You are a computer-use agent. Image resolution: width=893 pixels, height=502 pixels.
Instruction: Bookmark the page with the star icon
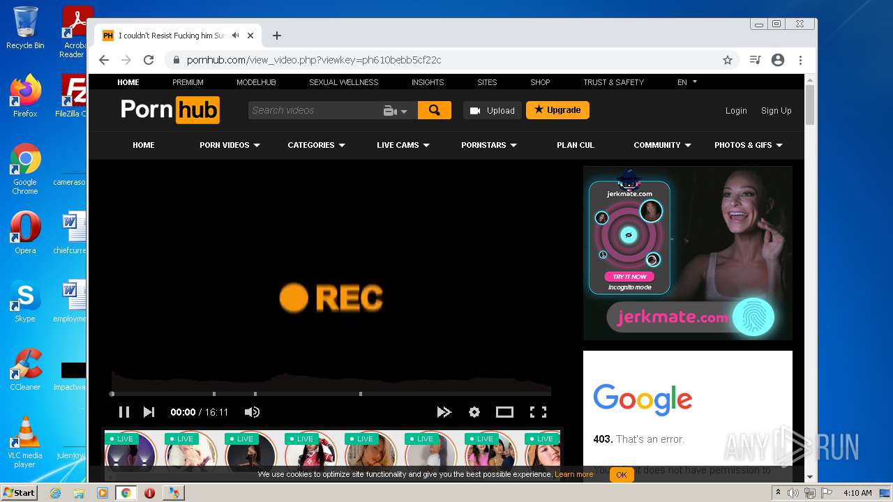point(728,60)
